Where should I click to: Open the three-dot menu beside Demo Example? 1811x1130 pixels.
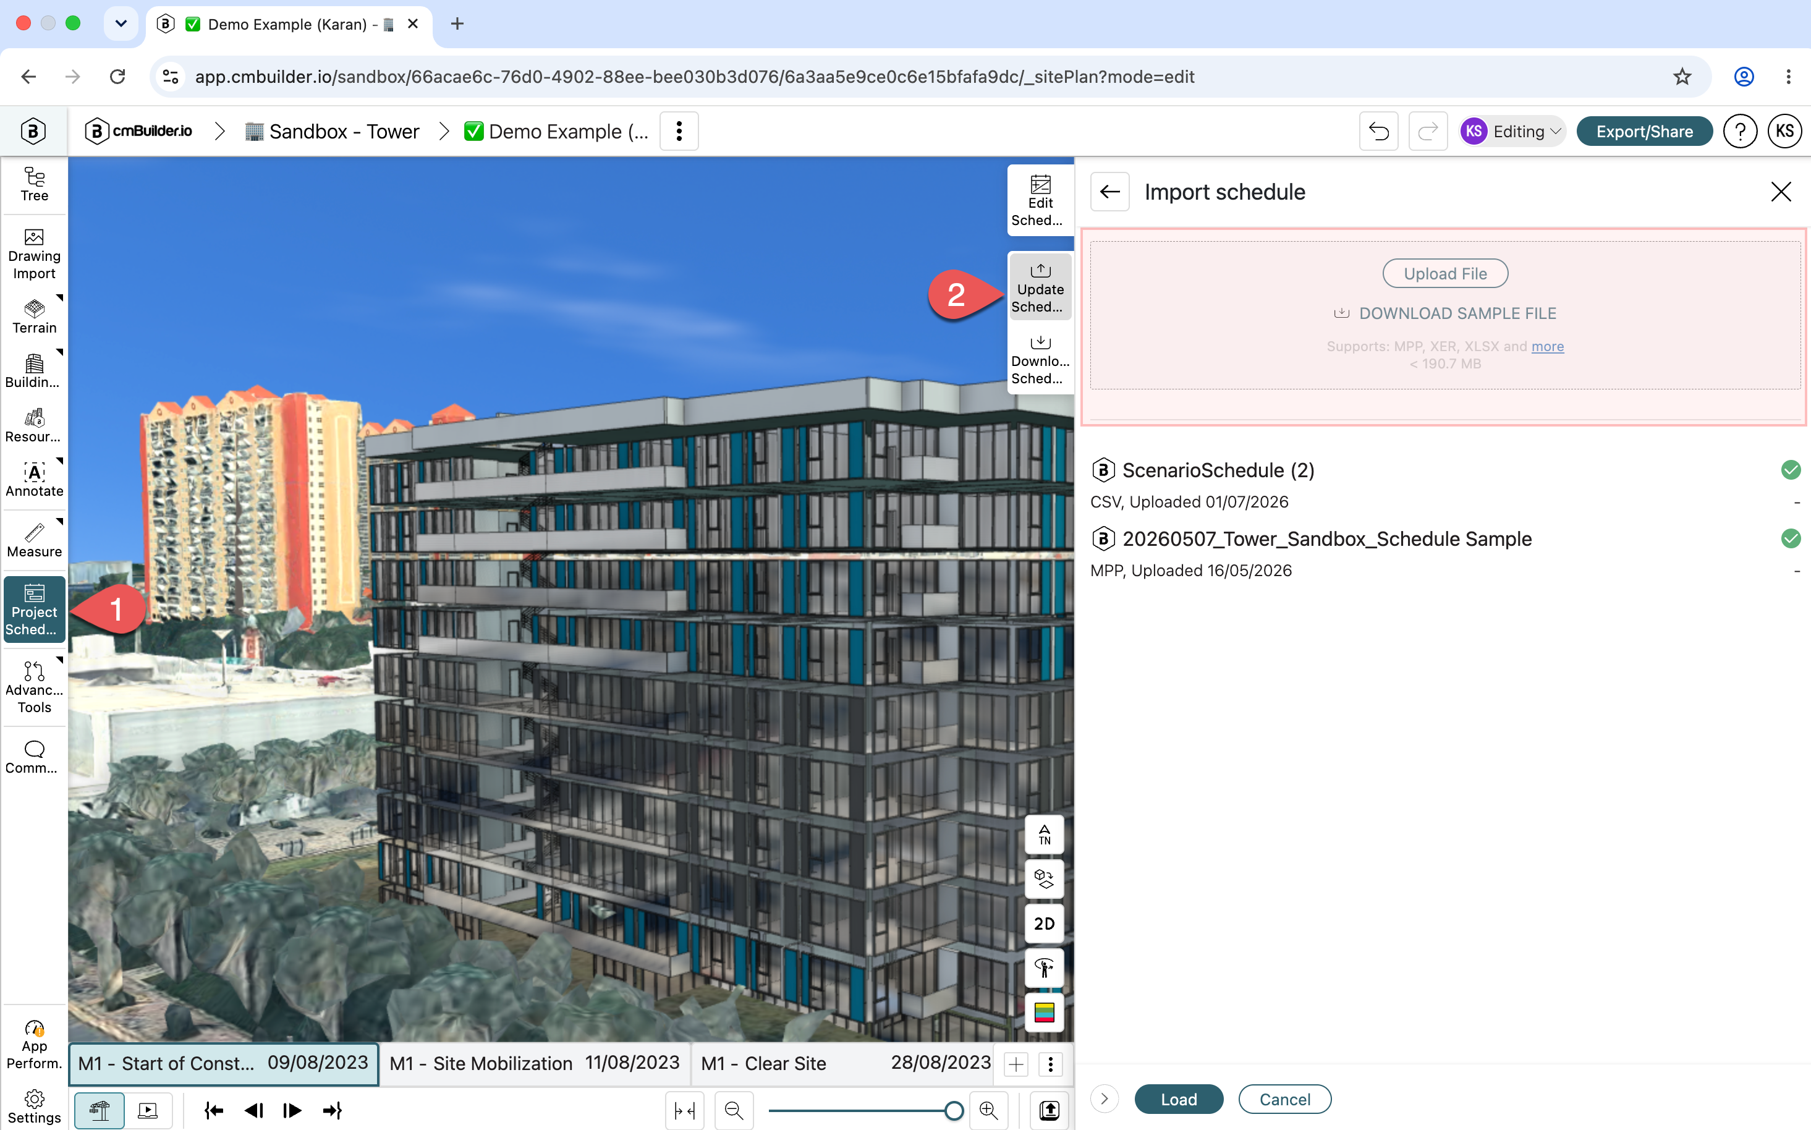679,132
